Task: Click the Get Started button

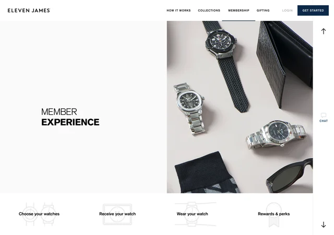Action: [313, 10]
